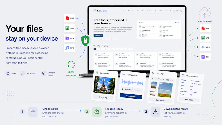Viewport: 222px width, 125px height.
Task: Select the Image category filter pill
Action: (x=103, y=49)
